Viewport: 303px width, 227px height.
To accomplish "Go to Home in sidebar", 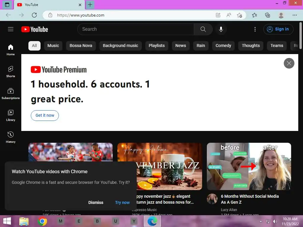I will [x=11, y=50].
